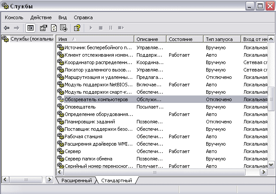Click tree pane scroll left arrow
The height and width of the screenshot is (194, 276).
[x=5, y=180]
